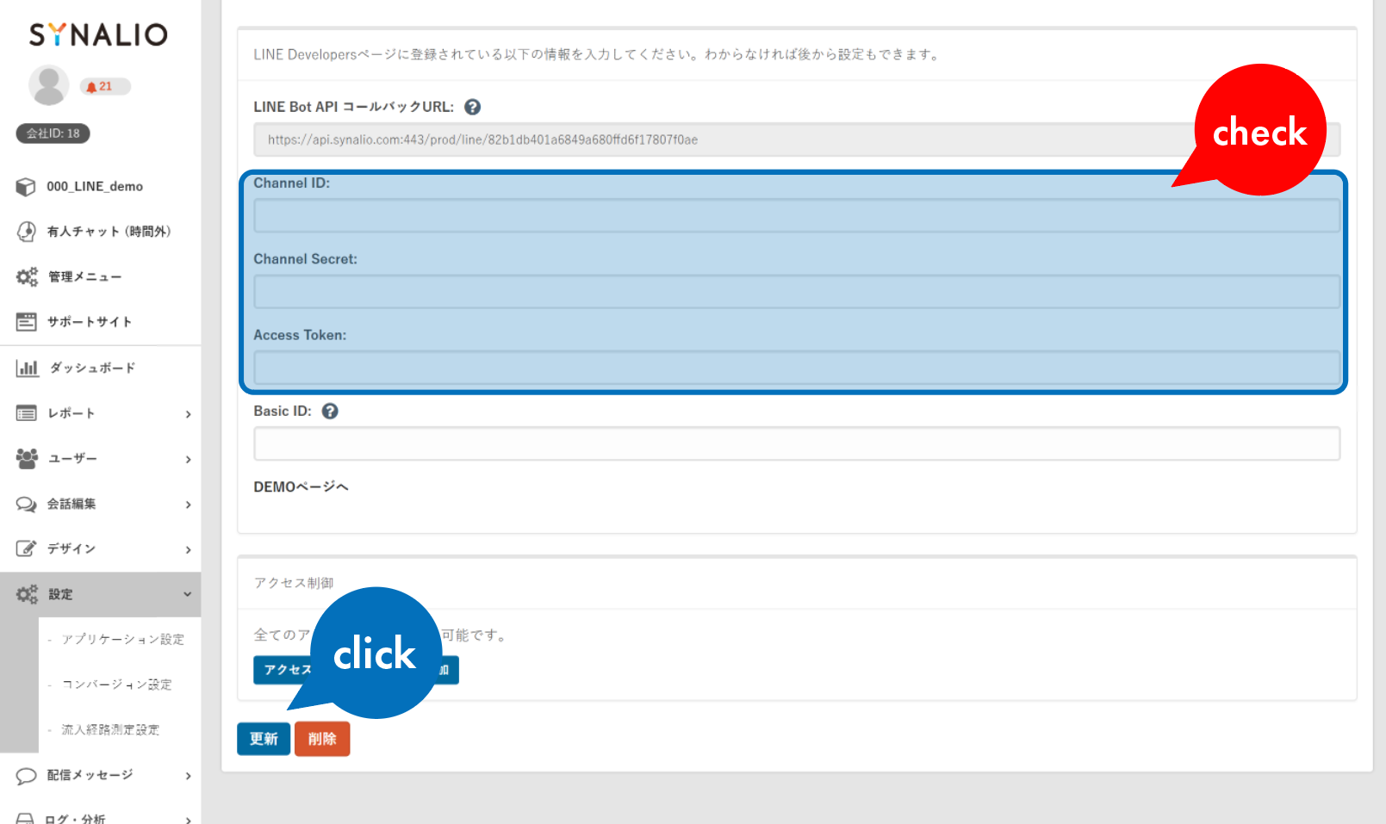Image resolution: width=1386 pixels, height=824 pixels.
Task: Expand the レポート menu chevron
Action: coord(188,414)
